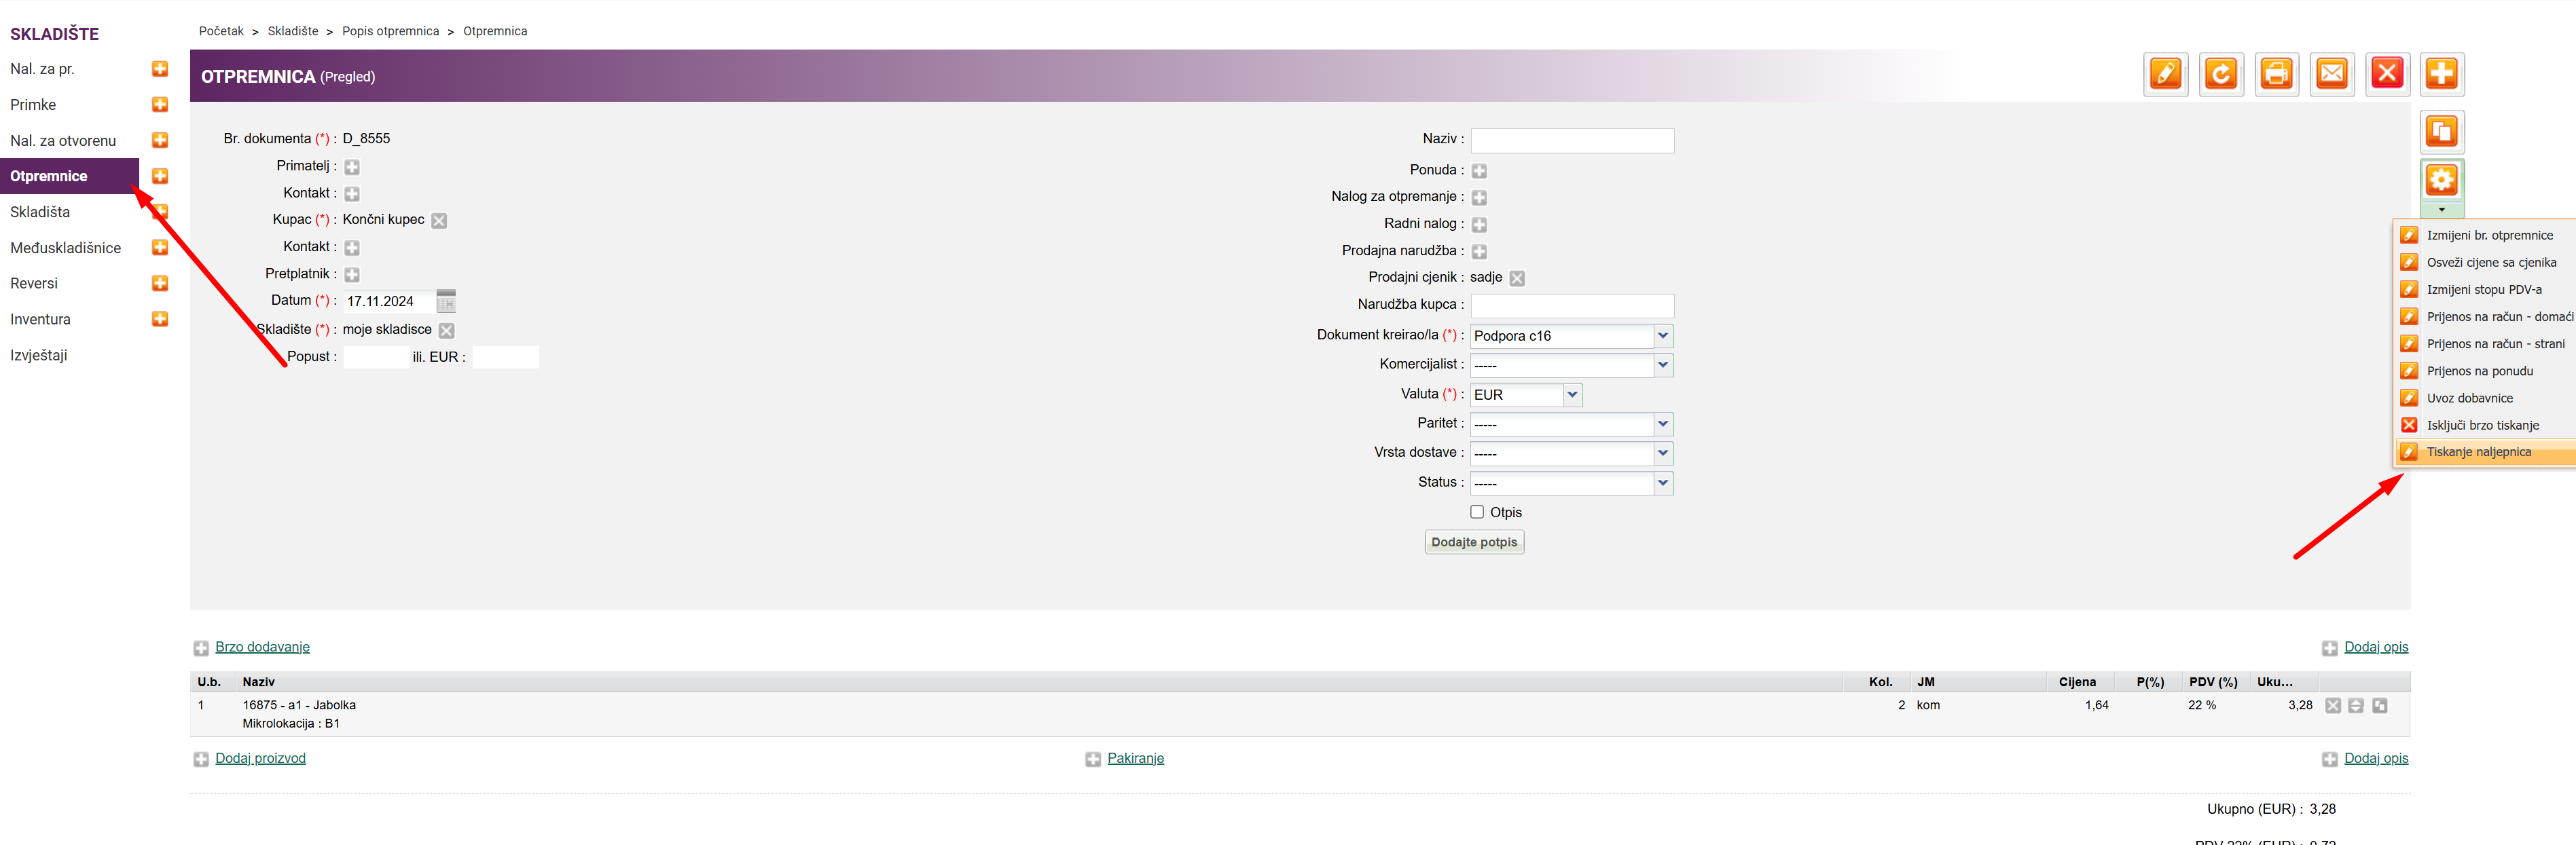The image size is (2576, 845).
Task: Click the orange refresh arrow icon
Action: coord(2221,74)
